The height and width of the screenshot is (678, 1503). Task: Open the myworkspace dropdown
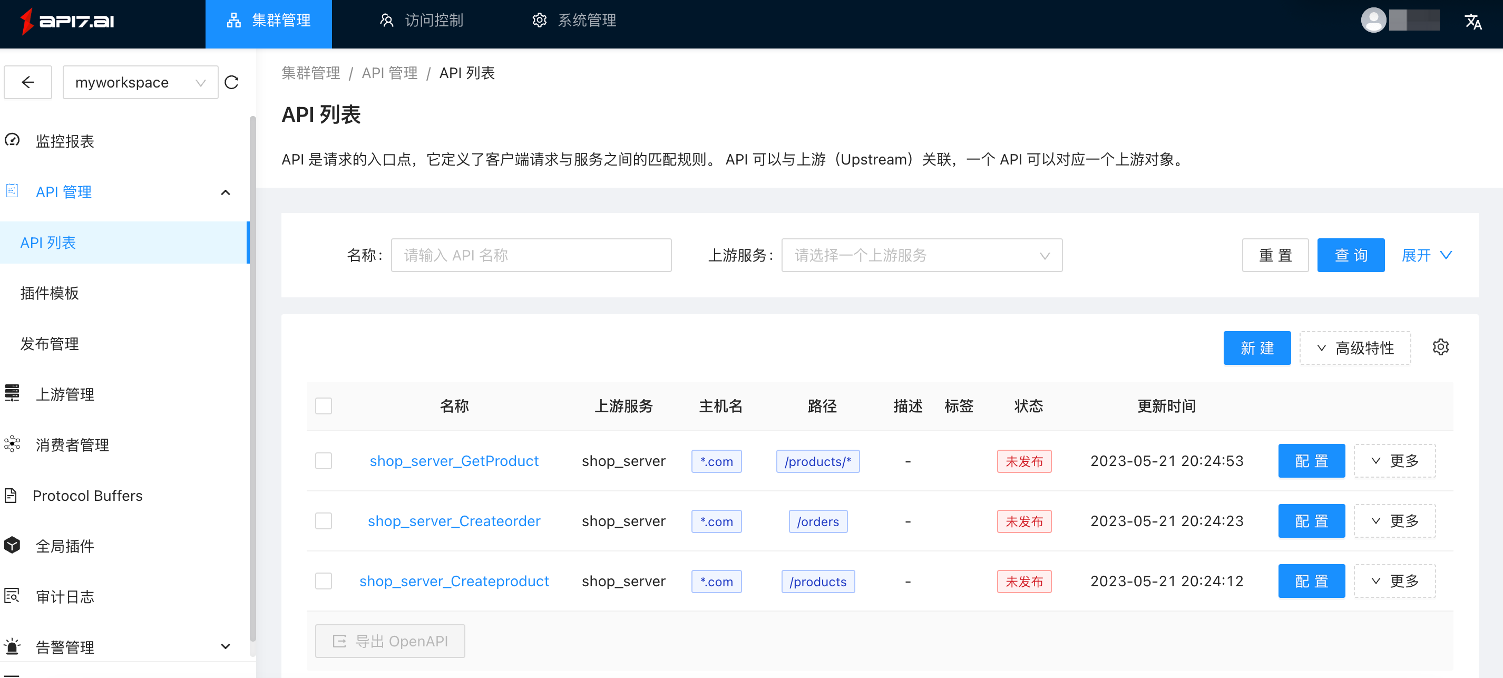(x=141, y=82)
